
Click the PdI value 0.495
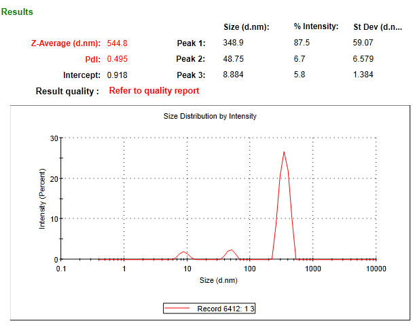117,59
